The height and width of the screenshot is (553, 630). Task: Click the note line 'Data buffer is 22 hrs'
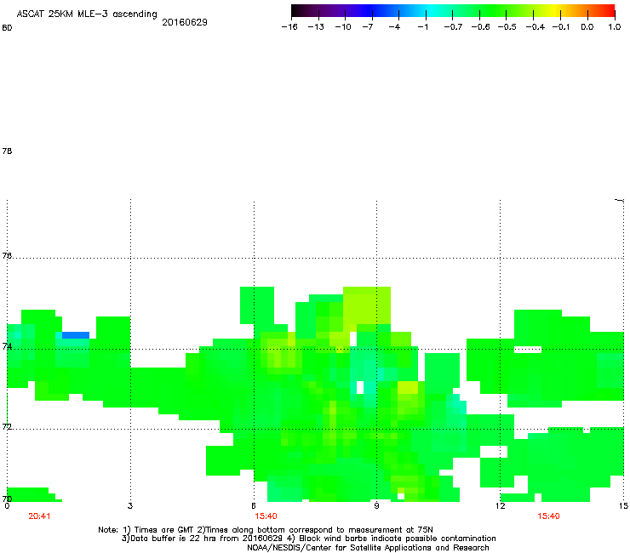click(x=308, y=539)
